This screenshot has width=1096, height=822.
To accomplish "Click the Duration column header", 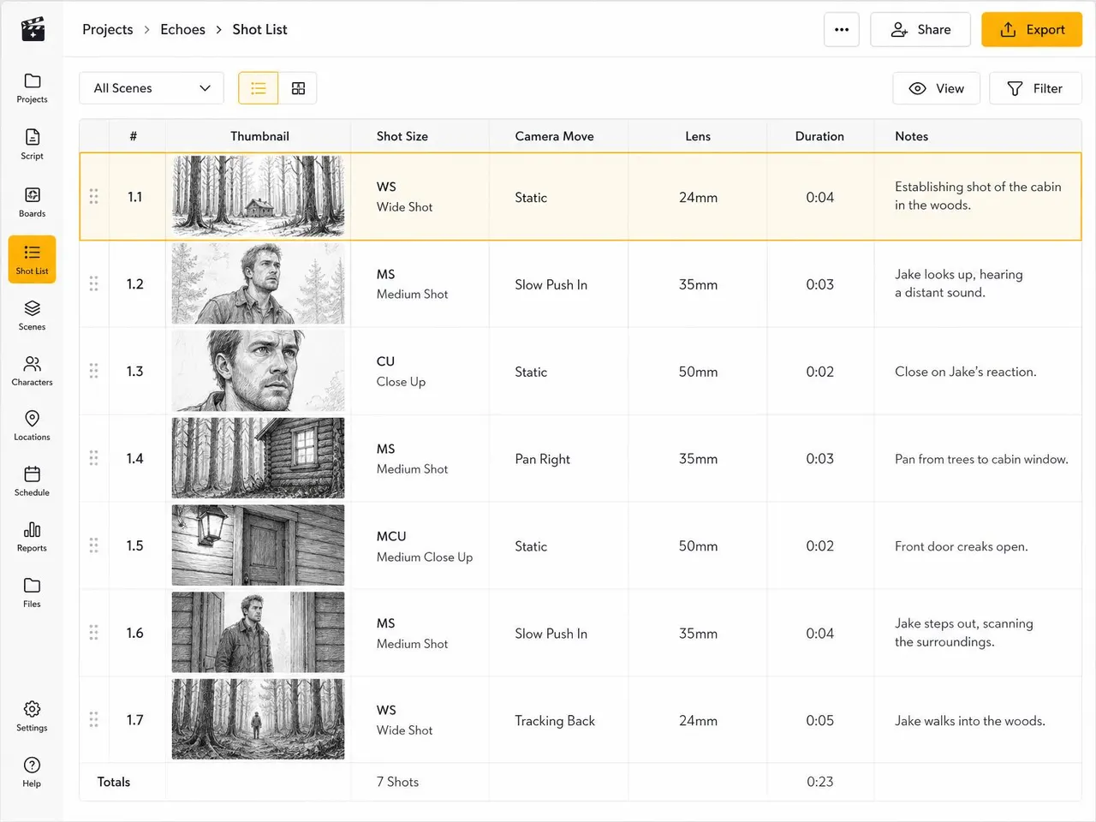I will click(x=819, y=136).
